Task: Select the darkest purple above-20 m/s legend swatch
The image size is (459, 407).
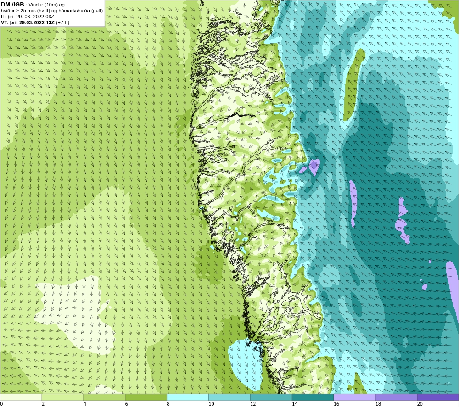Action: (x=438, y=397)
